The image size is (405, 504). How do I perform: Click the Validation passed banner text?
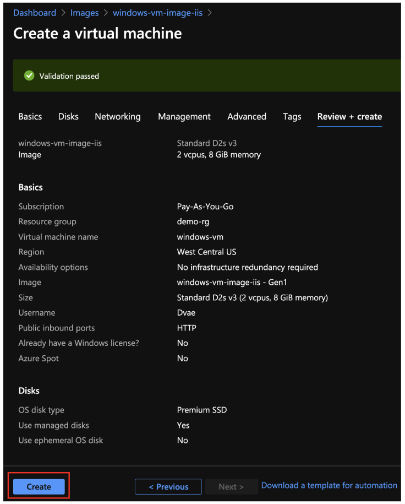69,76
